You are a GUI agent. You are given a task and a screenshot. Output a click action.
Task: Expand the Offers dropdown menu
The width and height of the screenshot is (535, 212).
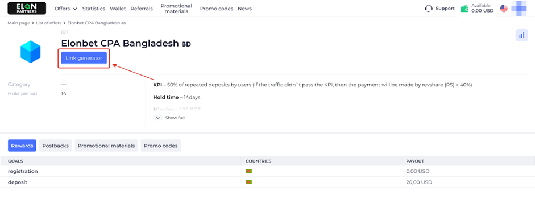click(x=66, y=9)
